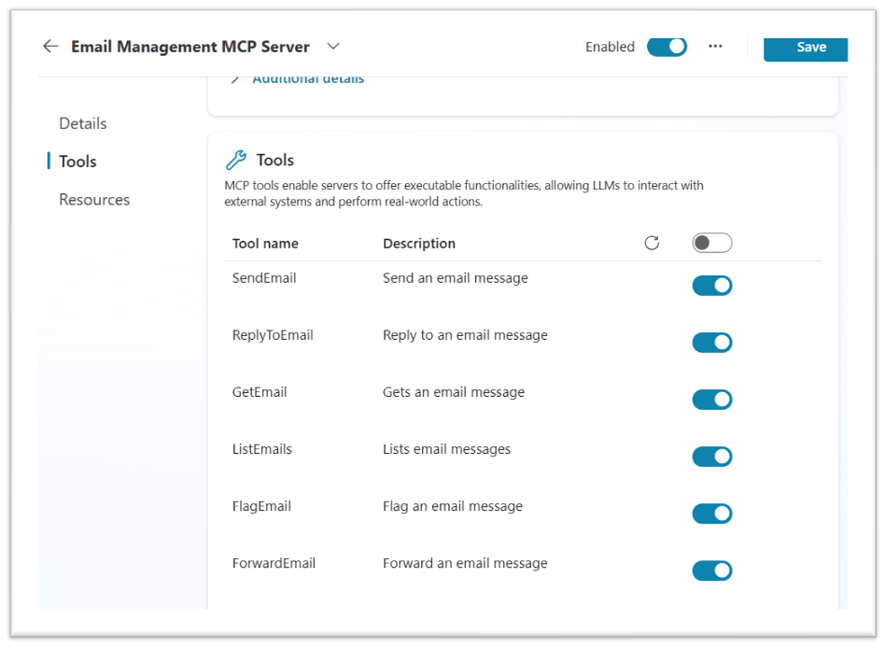Click the Save button
The height and width of the screenshot is (648, 885).
(805, 49)
